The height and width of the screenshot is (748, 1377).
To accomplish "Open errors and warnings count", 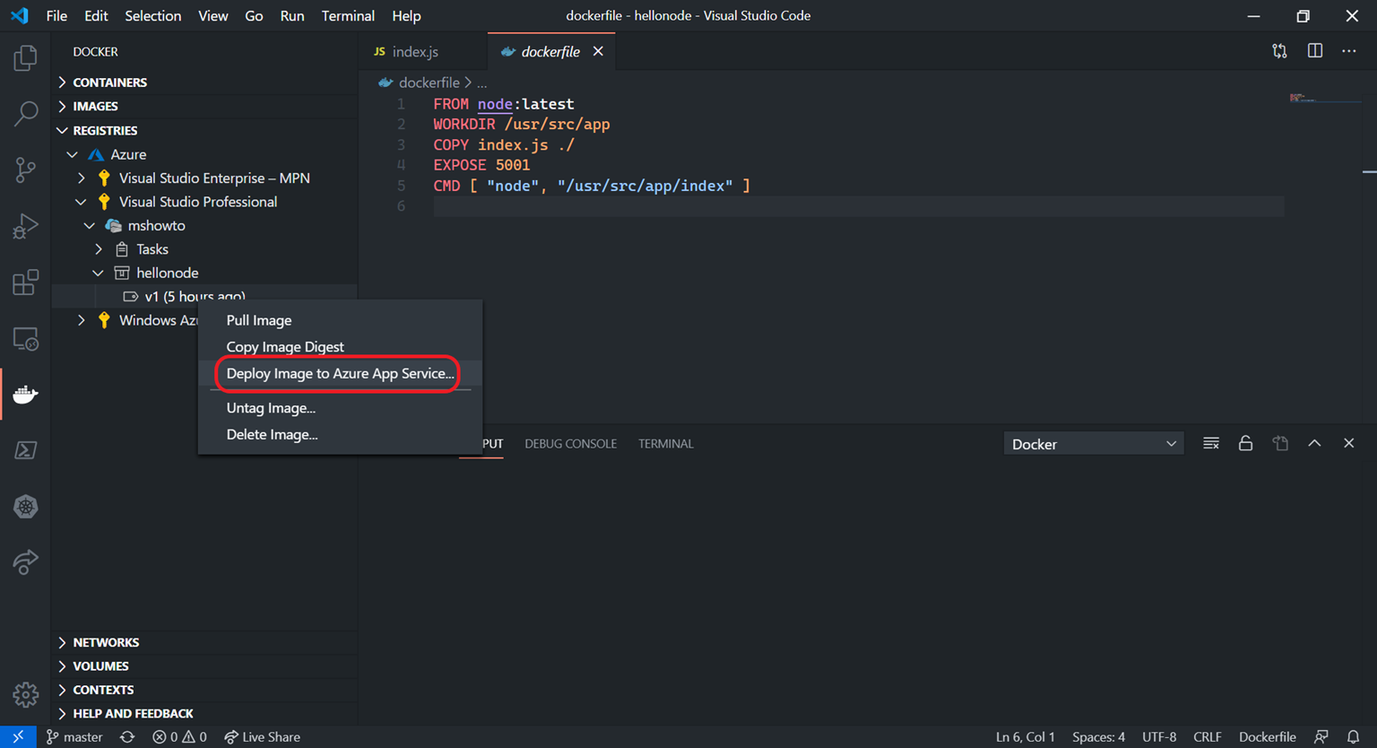I will pyautogui.click(x=179, y=736).
